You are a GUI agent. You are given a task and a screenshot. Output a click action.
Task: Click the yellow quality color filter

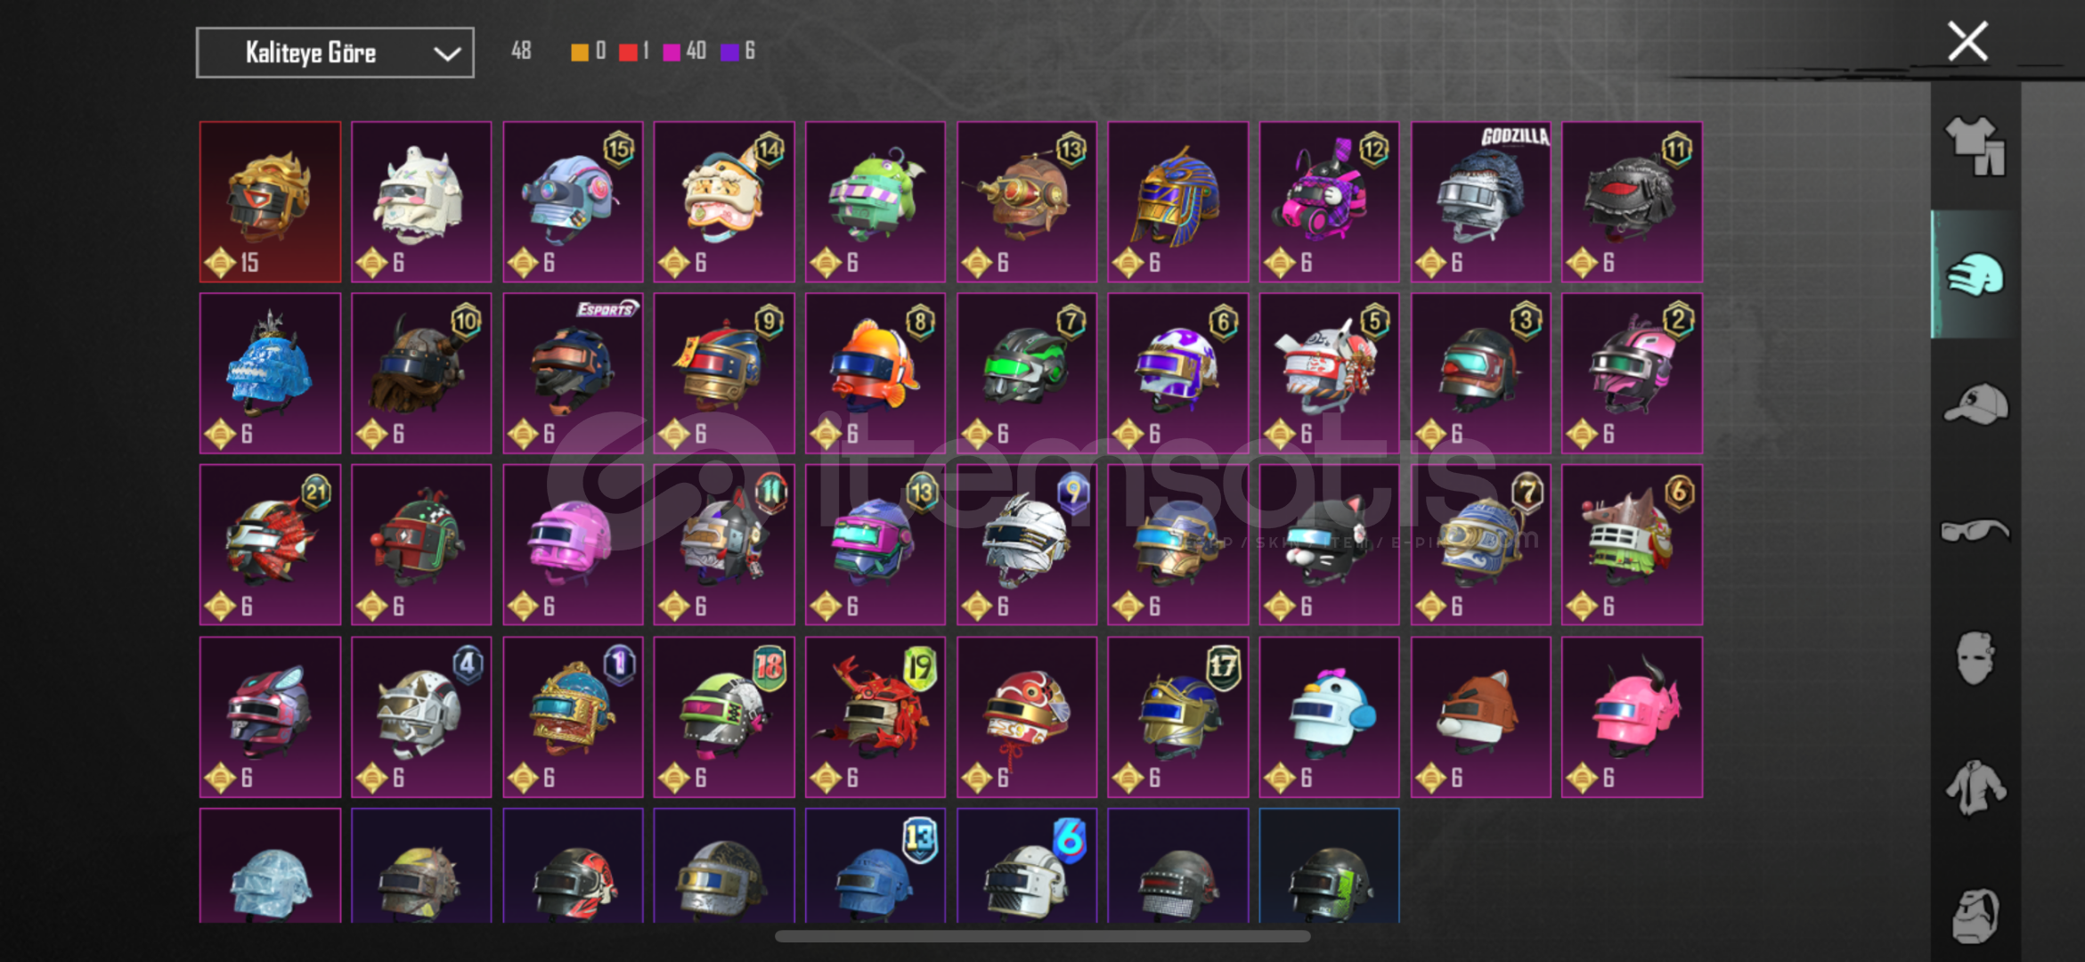click(579, 52)
